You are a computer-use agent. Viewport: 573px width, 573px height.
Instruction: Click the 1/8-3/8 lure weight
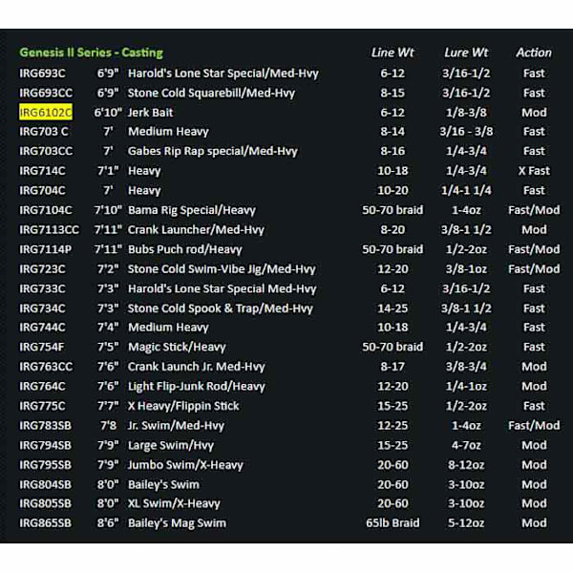coord(466,112)
